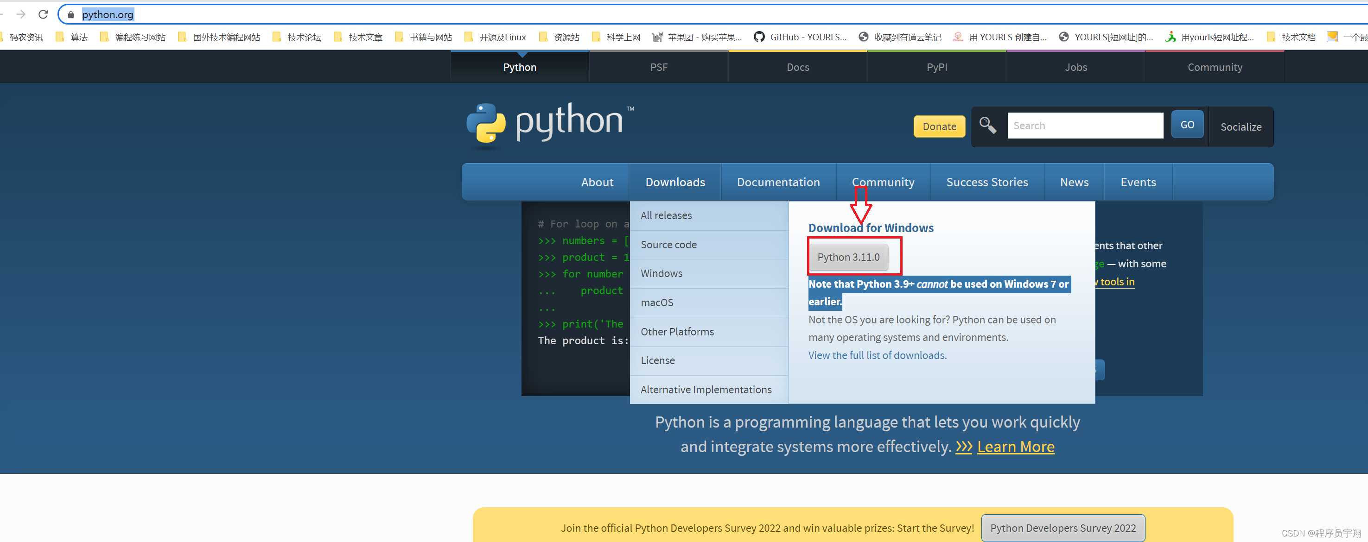Screen dimensions: 1368x542
Task: Select the Jobs top tab
Action: click(x=1076, y=67)
